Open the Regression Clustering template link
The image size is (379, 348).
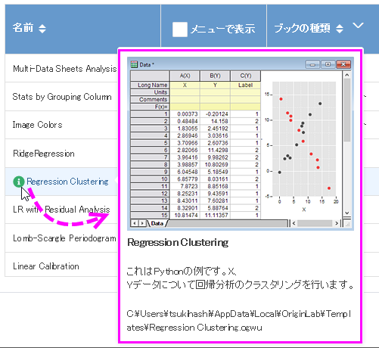[x=67, y=182]
